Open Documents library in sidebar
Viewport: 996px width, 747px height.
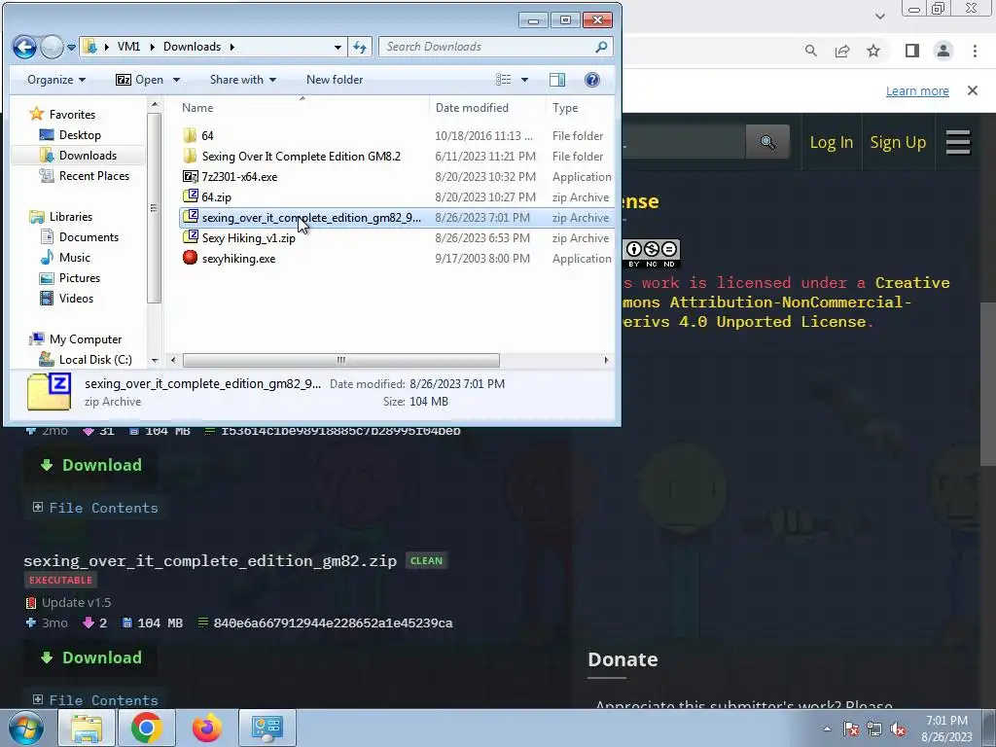pyautogui.click(x=89, y=237)
